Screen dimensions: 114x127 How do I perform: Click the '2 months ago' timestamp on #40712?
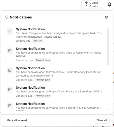click(x=24, y=96)
